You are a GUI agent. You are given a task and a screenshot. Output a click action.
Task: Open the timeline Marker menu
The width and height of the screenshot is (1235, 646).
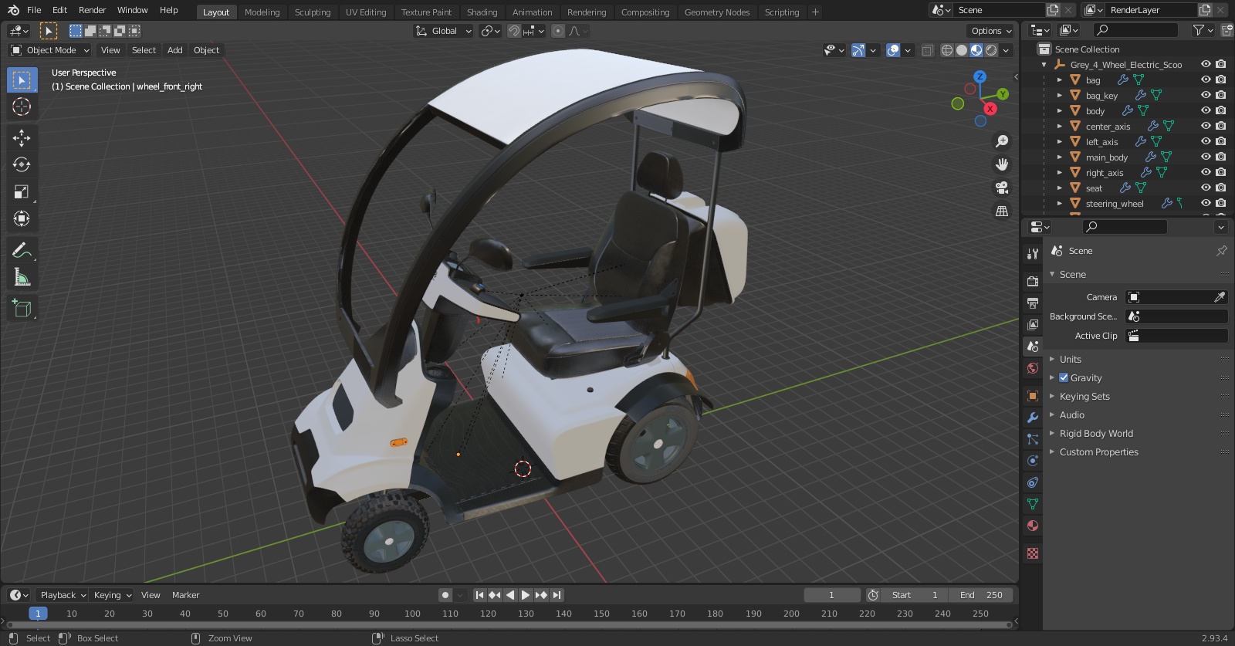[x=185, y=595]
